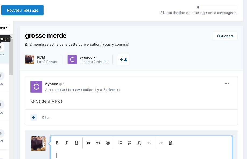
Task: Insert a numbered list
Action: [130, 143]
